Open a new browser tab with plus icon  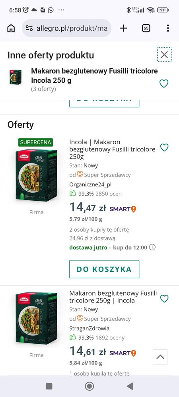click(123, 28)
